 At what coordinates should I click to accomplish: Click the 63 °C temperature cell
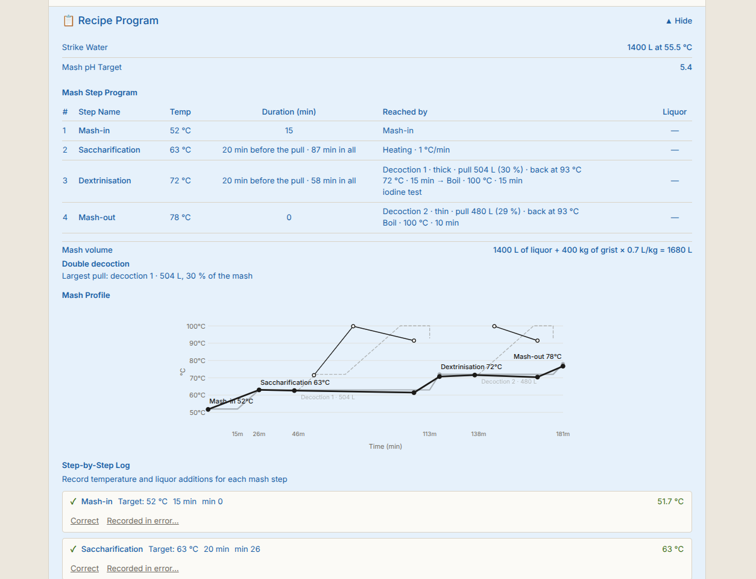coord(180,150)
